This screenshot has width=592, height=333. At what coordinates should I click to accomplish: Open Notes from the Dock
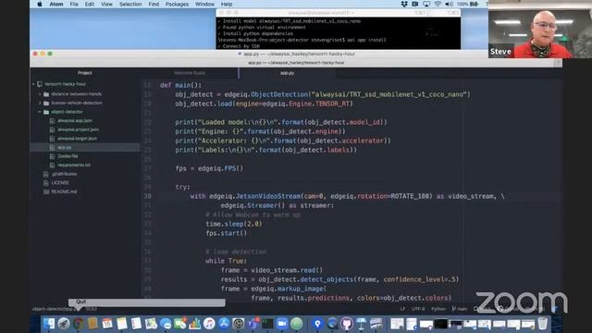122,324
